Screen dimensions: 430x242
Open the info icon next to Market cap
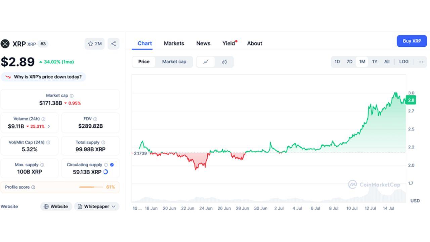coord(72,96)
